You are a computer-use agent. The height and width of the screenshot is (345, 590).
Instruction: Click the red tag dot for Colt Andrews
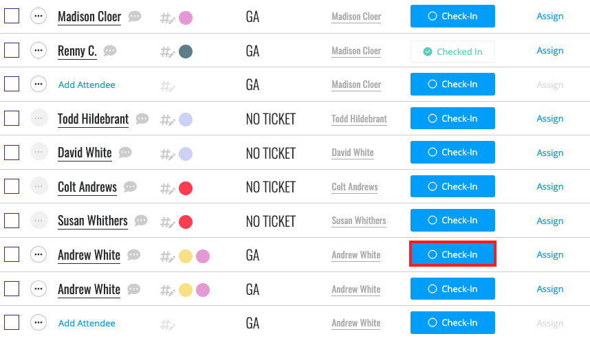click(186, 188)
